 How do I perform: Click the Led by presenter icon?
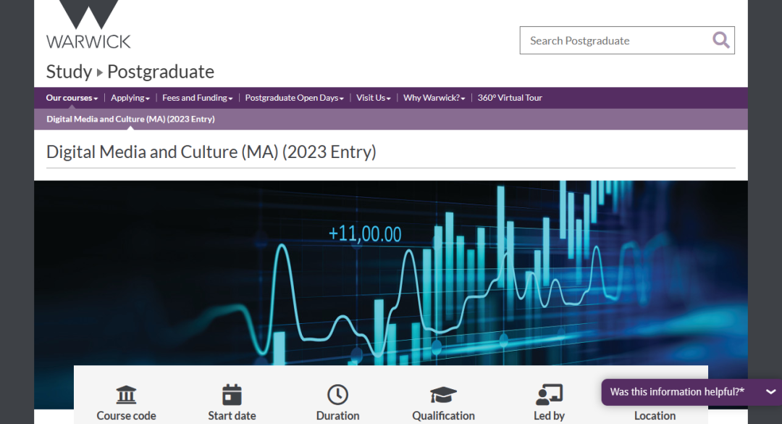[549, 395]
